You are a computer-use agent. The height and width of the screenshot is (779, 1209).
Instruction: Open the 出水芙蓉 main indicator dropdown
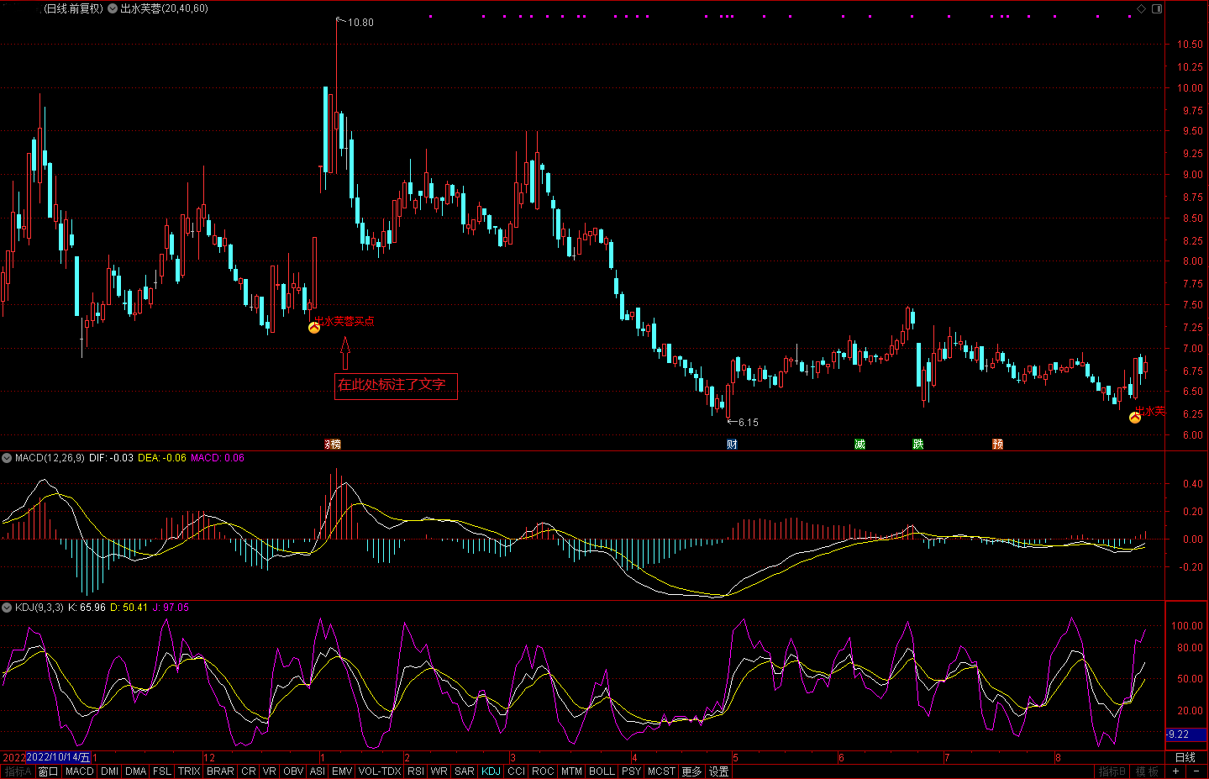(113, 8)
